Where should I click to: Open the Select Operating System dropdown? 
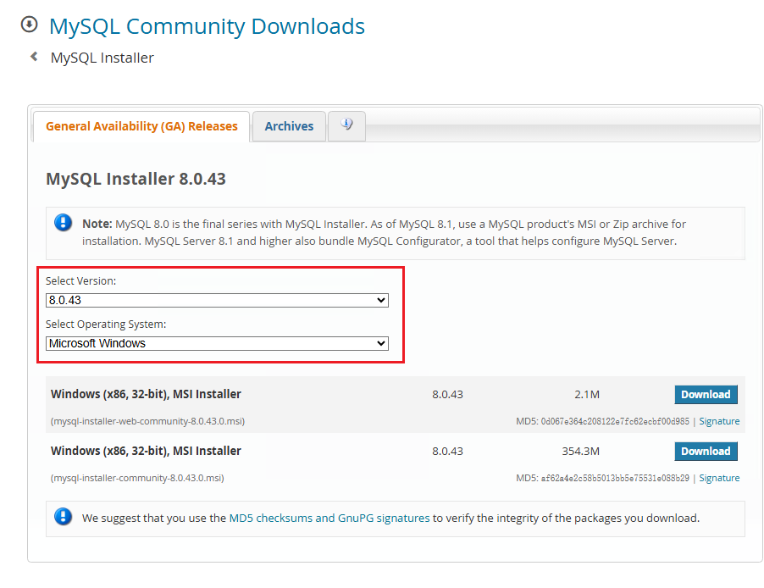click(x=216, y=343)
